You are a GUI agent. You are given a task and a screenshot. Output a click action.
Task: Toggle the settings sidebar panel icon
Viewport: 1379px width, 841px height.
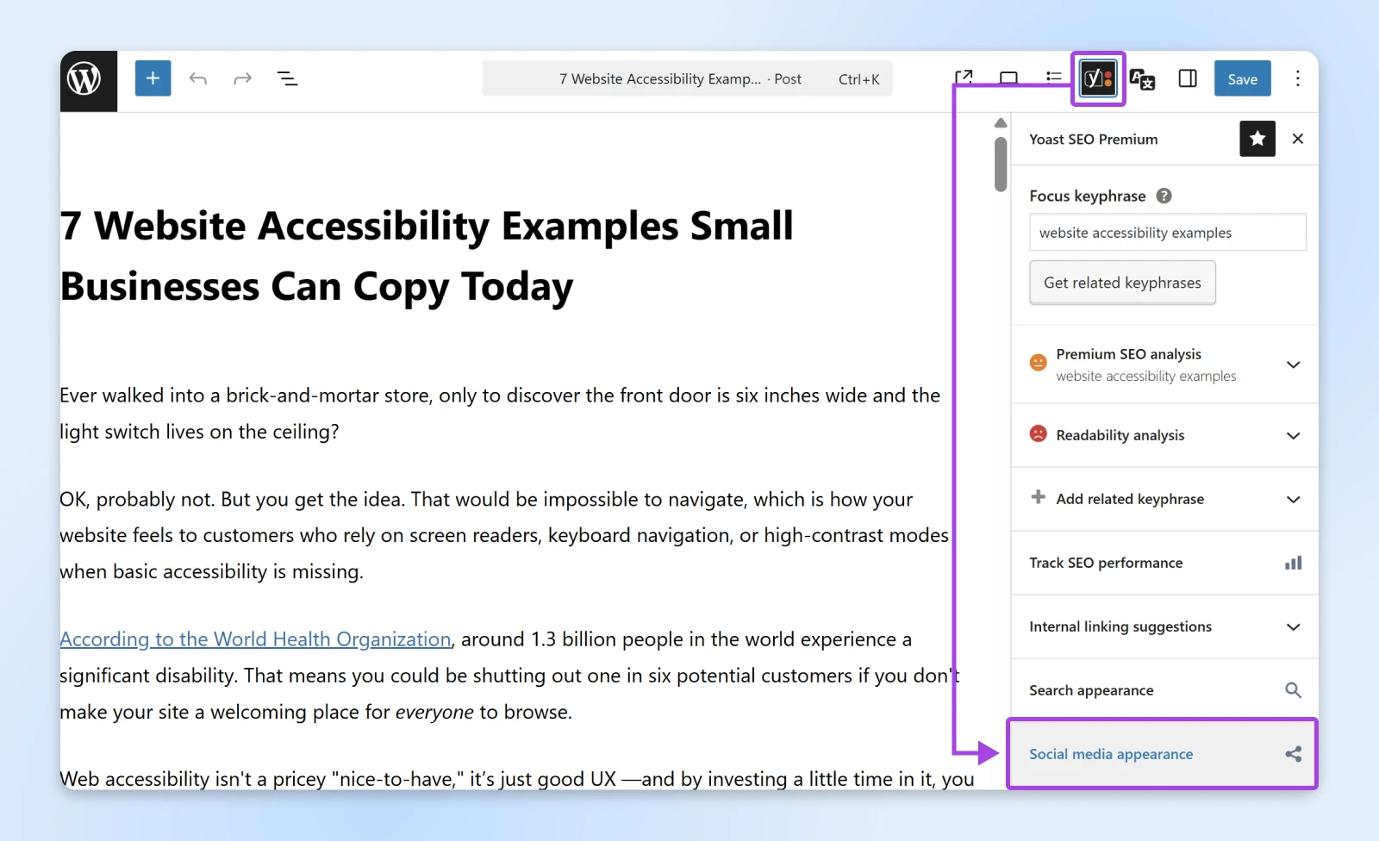click(1187, 79)
